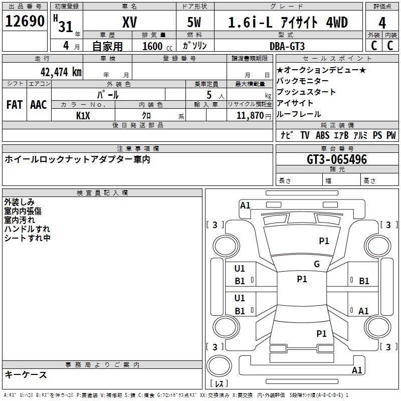
Task: Click the overall score 4
Action: pyautogui.click(x=382, y=23)
